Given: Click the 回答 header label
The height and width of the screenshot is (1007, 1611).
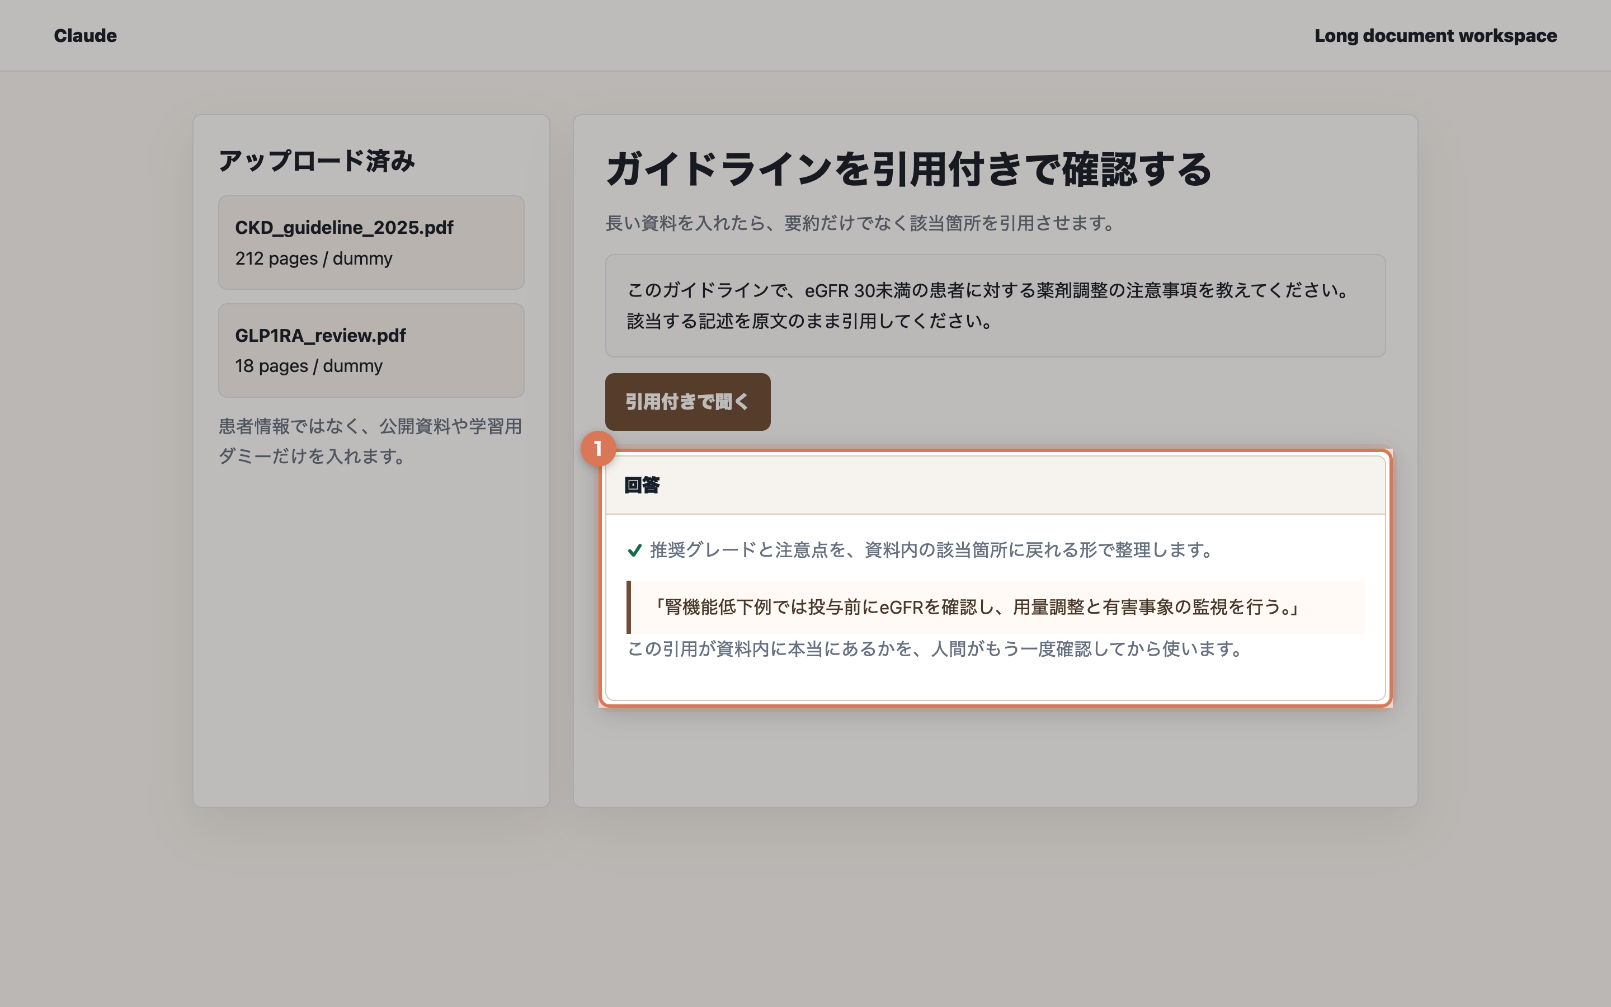Looking at the screenshot, I should [x=642, y=485].
